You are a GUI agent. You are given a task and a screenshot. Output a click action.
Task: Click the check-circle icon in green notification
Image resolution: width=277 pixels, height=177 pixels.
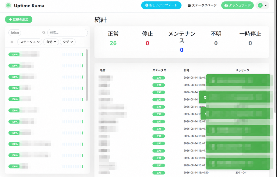205,97
